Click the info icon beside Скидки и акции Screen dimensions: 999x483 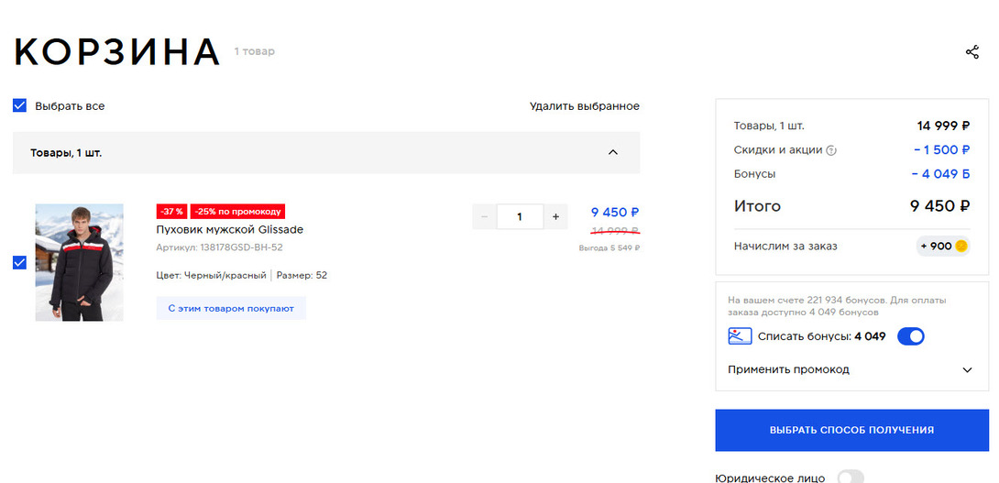(x=832, y=150)
